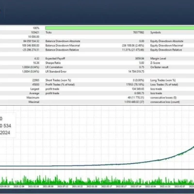Click the 'consecutive losses ($)' label
This screenshot has width=194, height=194.
(x=163, y=98)
